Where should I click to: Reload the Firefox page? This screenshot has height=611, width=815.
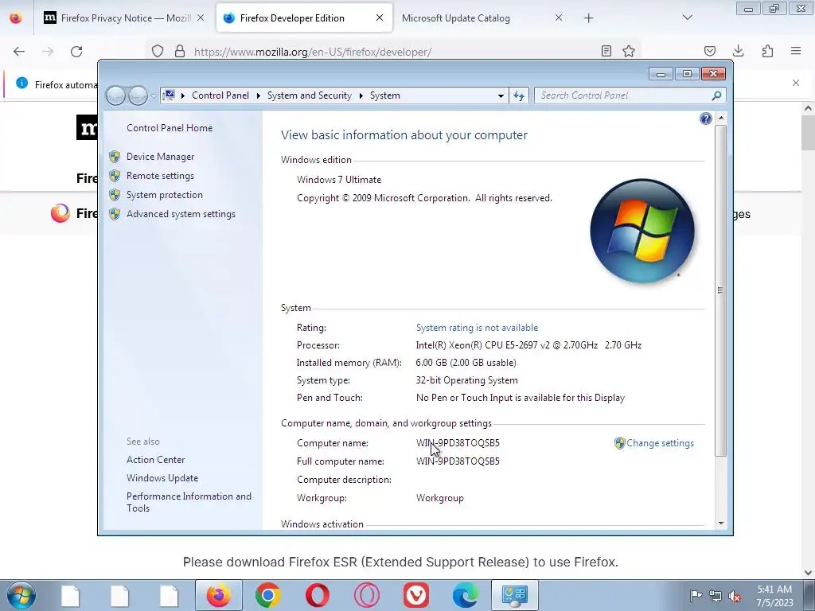(x=76, y=52)
